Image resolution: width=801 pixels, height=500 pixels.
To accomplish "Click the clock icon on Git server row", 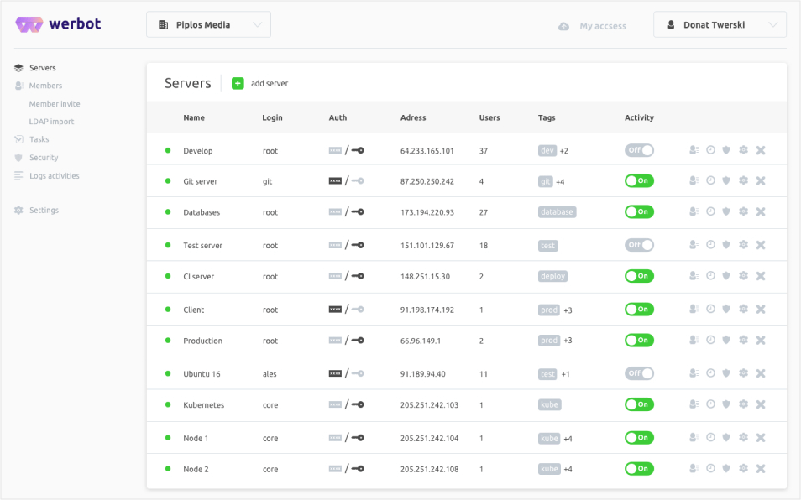I will click(710, 180).
